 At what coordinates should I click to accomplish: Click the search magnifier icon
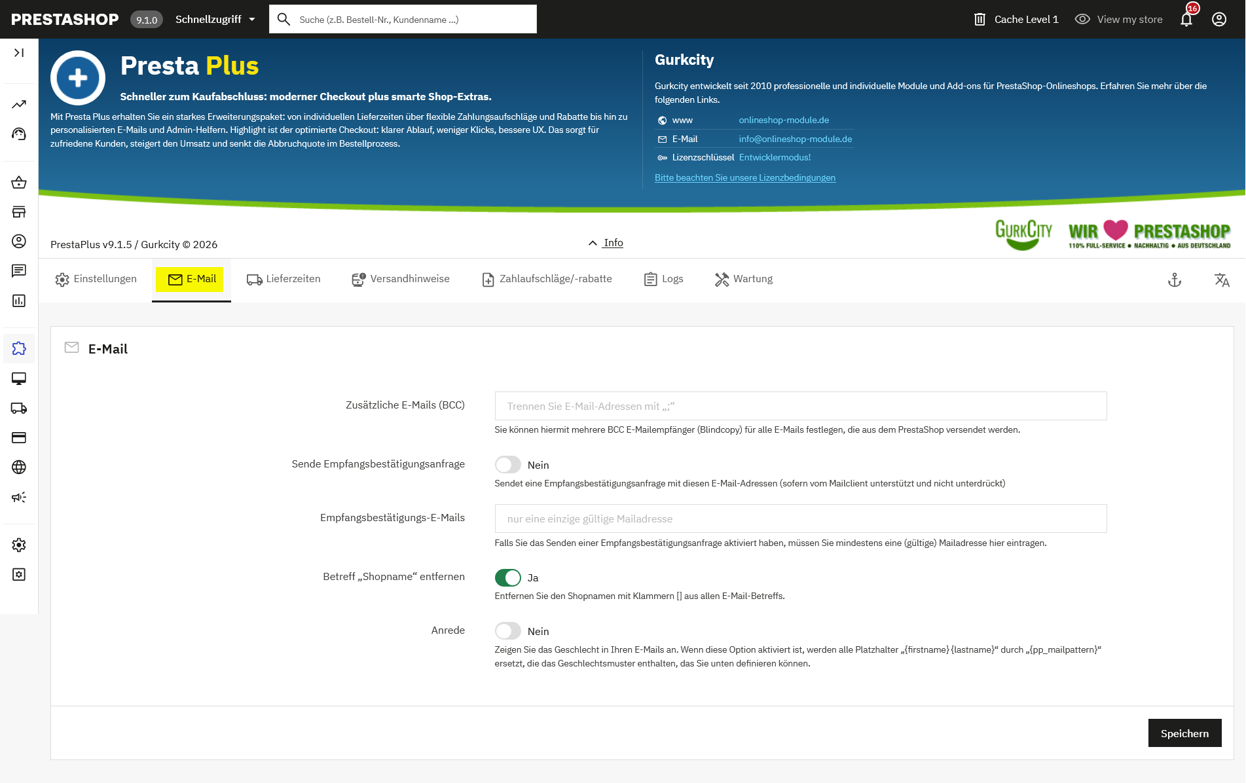coord(284,19)
